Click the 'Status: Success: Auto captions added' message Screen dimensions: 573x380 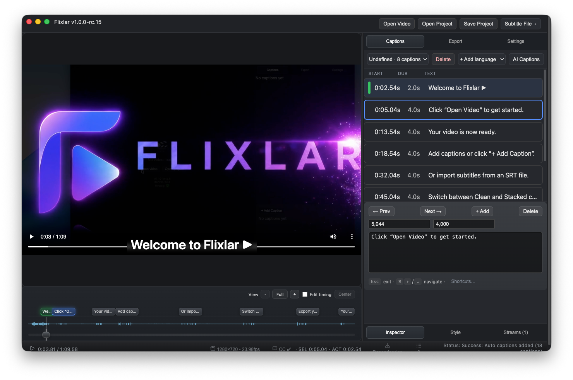(x=492, y=347)
